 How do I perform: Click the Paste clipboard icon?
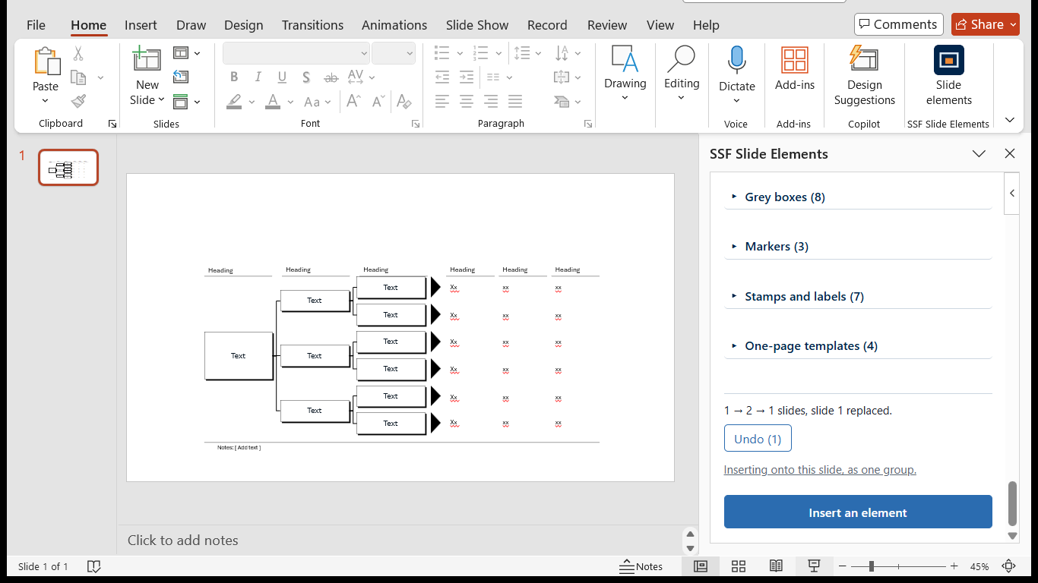pos(46,62)
